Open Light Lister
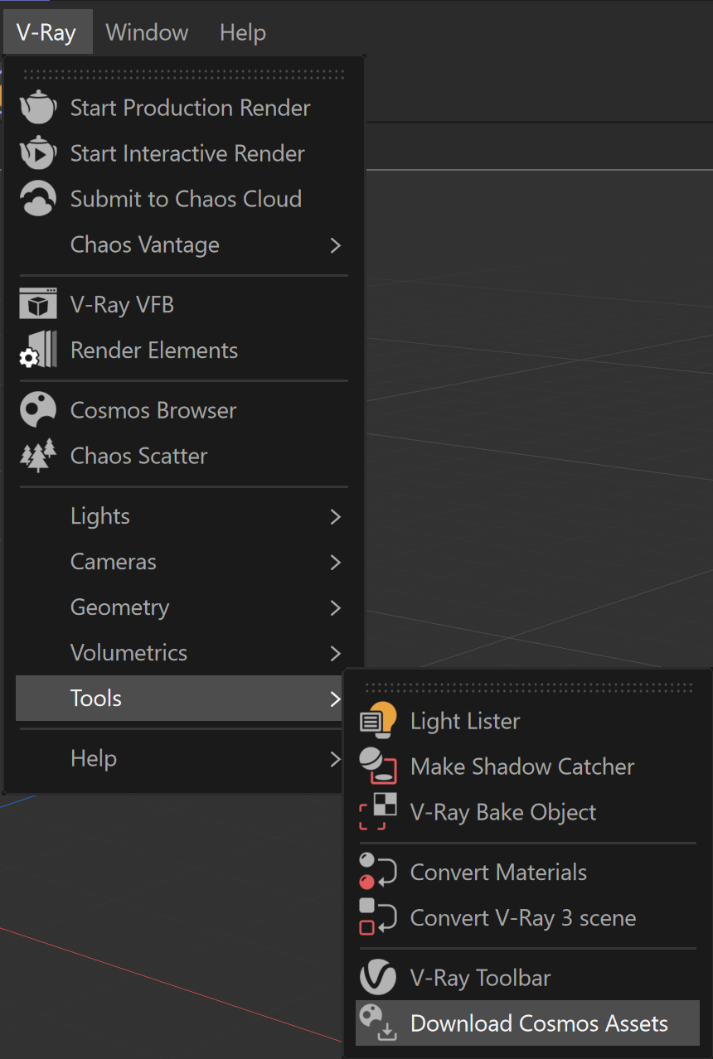 [x=527, y=721]
